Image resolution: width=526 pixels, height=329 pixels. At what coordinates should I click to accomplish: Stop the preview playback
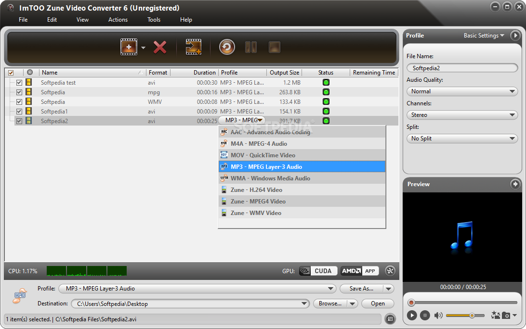pyautogui.click(x=425, y=315)
